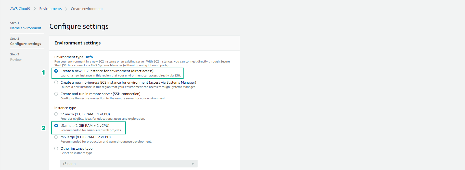Select the no-ingress EC2 instance option
This screenshot has height=170, width=465.
(56, 82)
